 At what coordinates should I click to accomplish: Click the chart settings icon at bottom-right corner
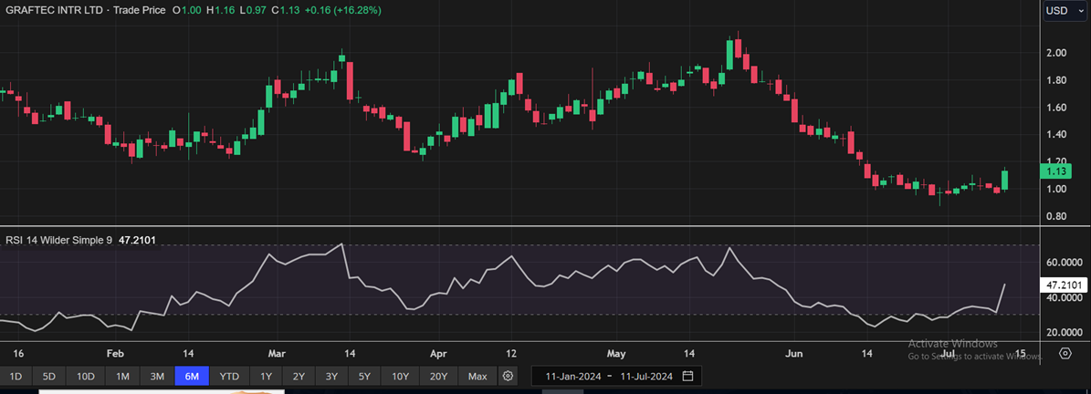coord(1065,353)
